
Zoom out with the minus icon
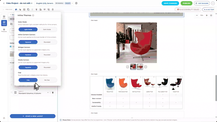(197, 15)
